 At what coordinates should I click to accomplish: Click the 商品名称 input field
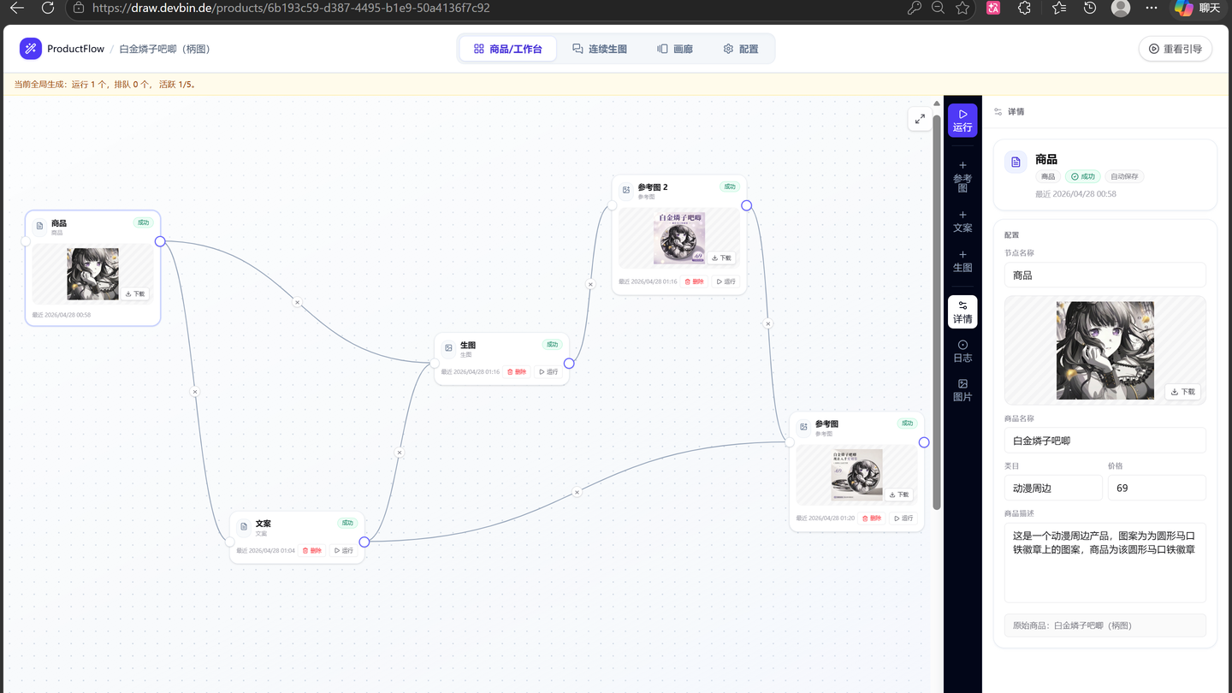point(1105,441)
